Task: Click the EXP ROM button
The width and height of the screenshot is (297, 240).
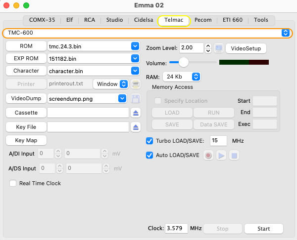Action: tap(26, 58)
